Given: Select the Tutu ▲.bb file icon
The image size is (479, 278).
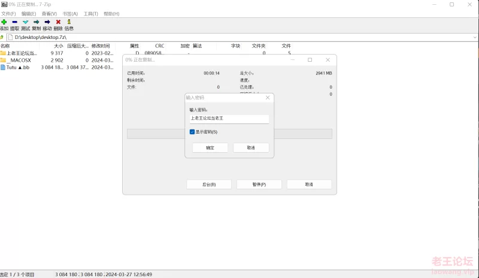Looking at the screenshot, I should (x=3, y=67).
